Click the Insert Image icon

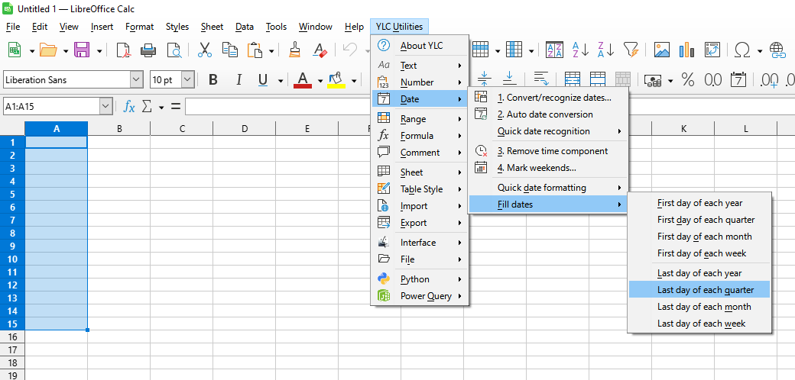[662, 50]
